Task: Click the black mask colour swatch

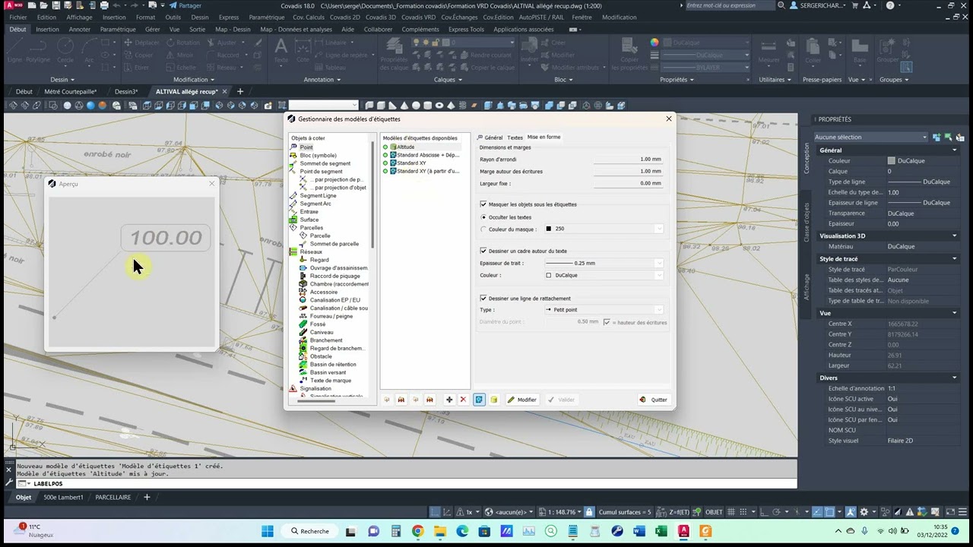Action: pyautogui.click(x=549, y=229)
